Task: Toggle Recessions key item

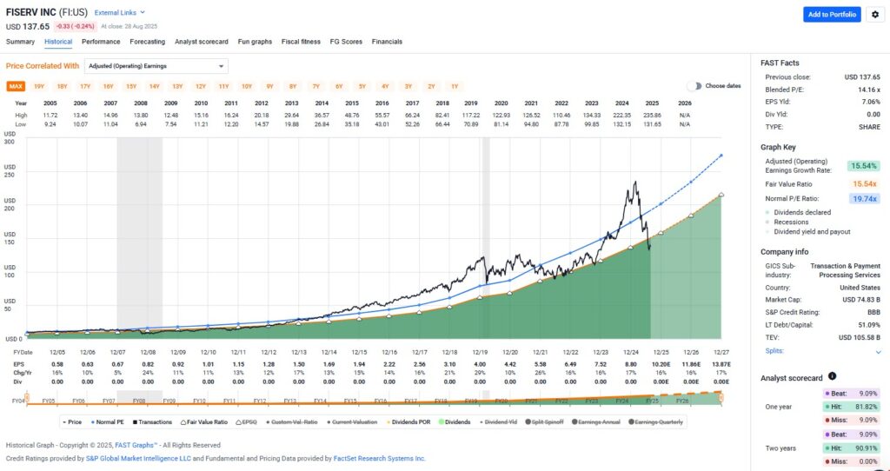Action: (787, 222)
